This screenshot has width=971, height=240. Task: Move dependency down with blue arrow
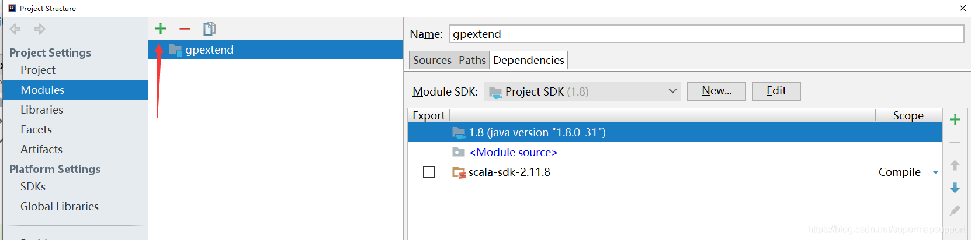(x=955, y=188)
